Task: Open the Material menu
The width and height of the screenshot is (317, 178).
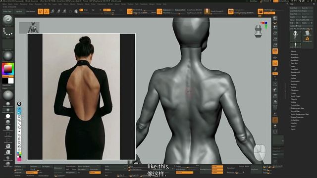Action: click(x=80, y=4)
